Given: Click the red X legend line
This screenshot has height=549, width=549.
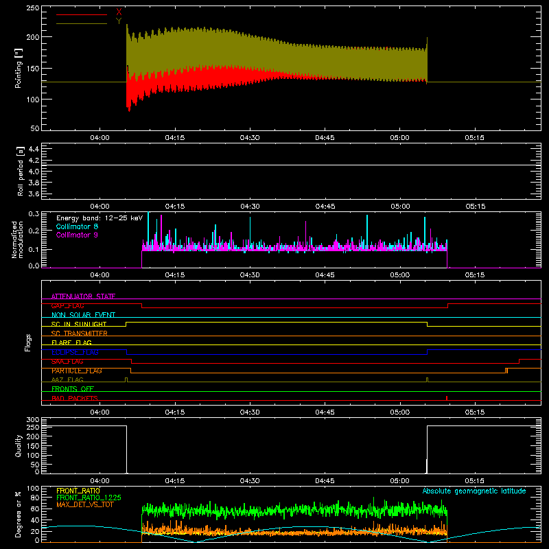Looking at the screenshot, I should [82, 14].
